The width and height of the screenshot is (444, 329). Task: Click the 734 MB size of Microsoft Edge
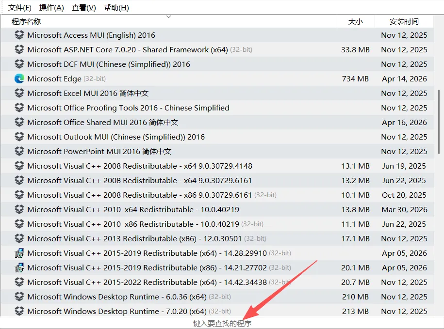(x=355, y=78)
